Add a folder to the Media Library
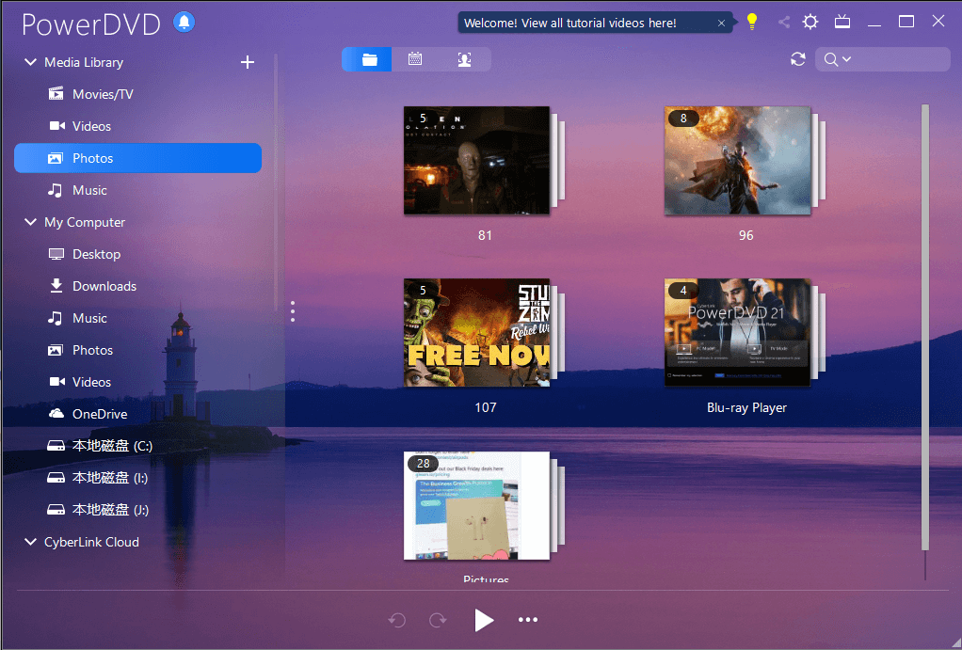 248,62
